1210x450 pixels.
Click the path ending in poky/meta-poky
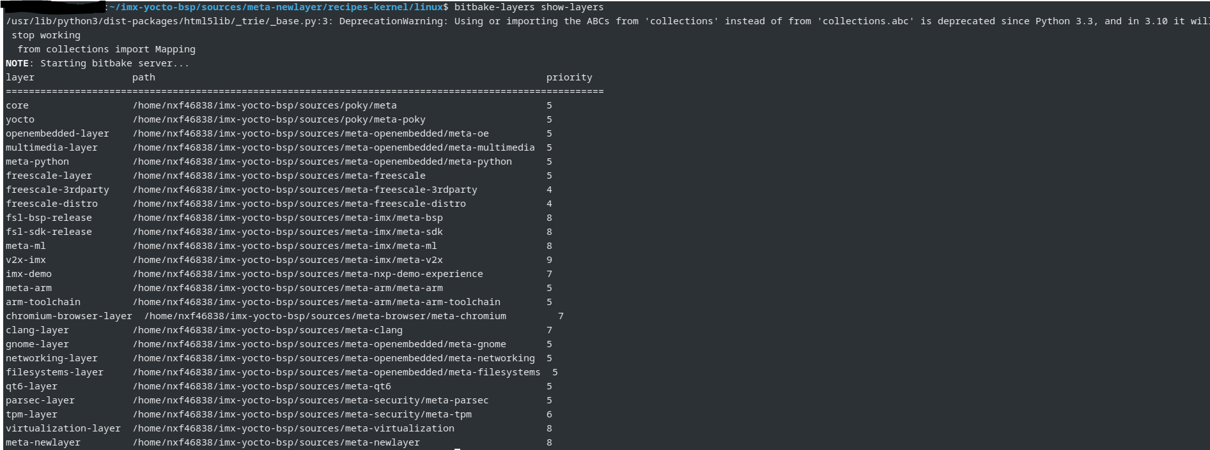[279, 119]
